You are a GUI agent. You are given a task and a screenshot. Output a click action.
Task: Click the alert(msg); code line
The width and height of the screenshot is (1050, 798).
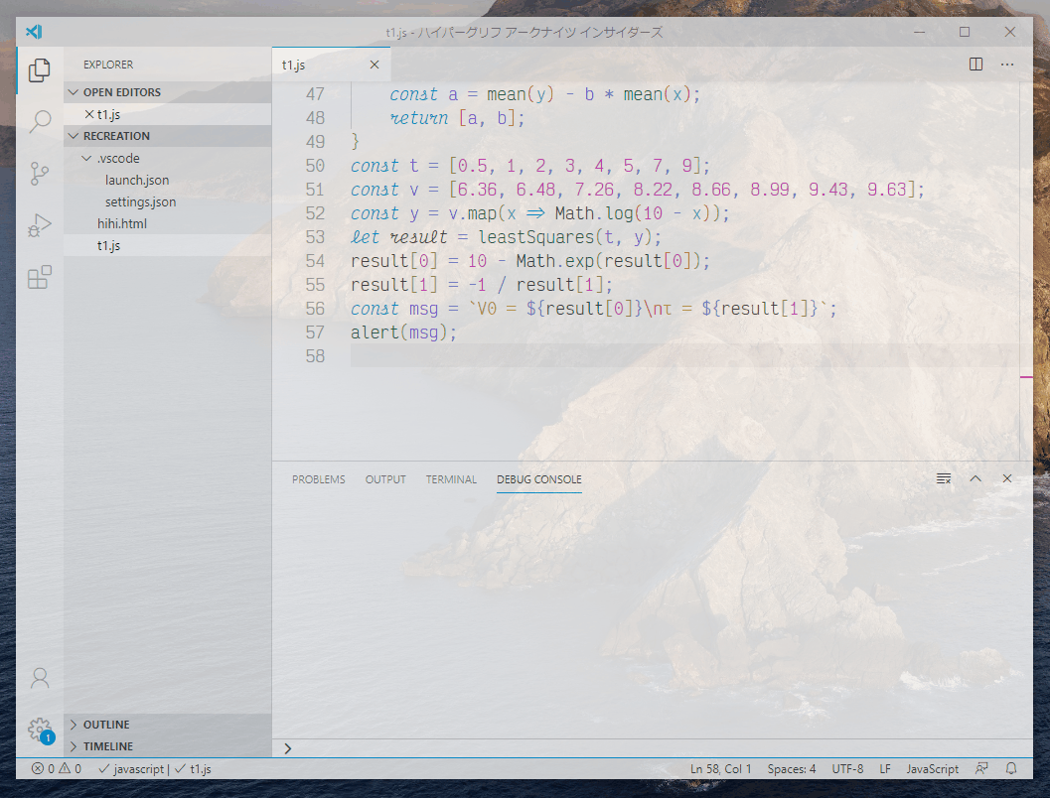(x=403, y=332)
